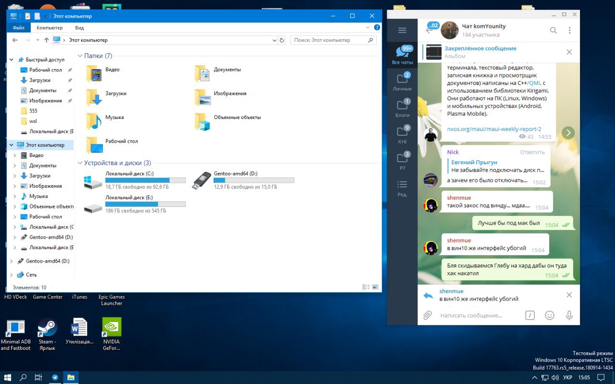Collapse Этот компьютер tree node
Image resolution: width=615 pixels, height=384 pixels.
point(12,145)
